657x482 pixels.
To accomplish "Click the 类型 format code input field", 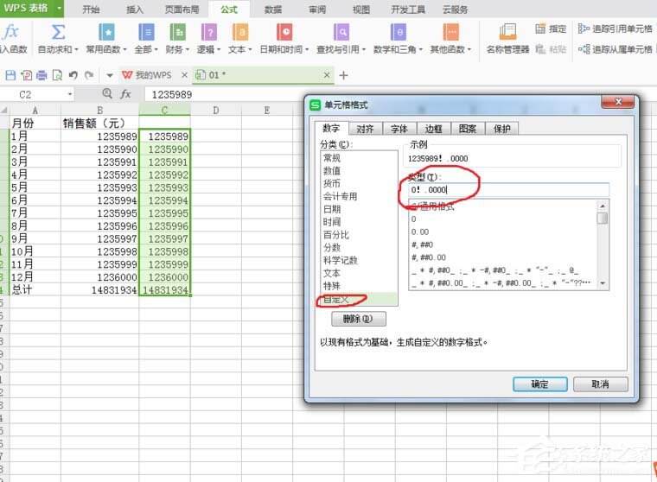I will click(508, 190).
